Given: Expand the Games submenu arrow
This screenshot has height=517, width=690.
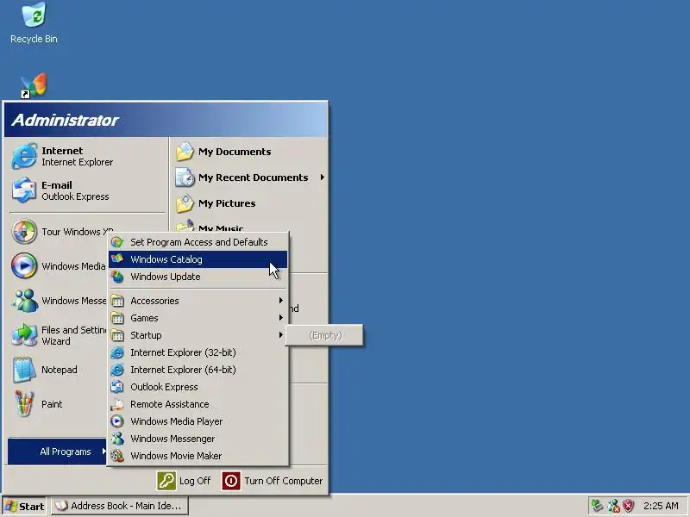Looking at the screenshot, I should coord(281,317).
